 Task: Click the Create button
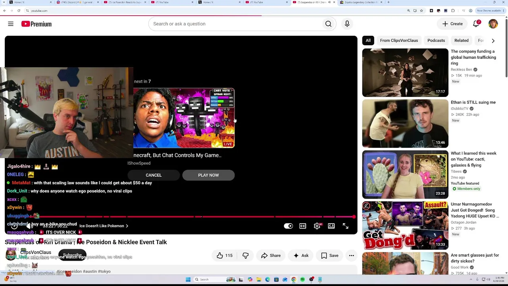[x=452, y=24]
